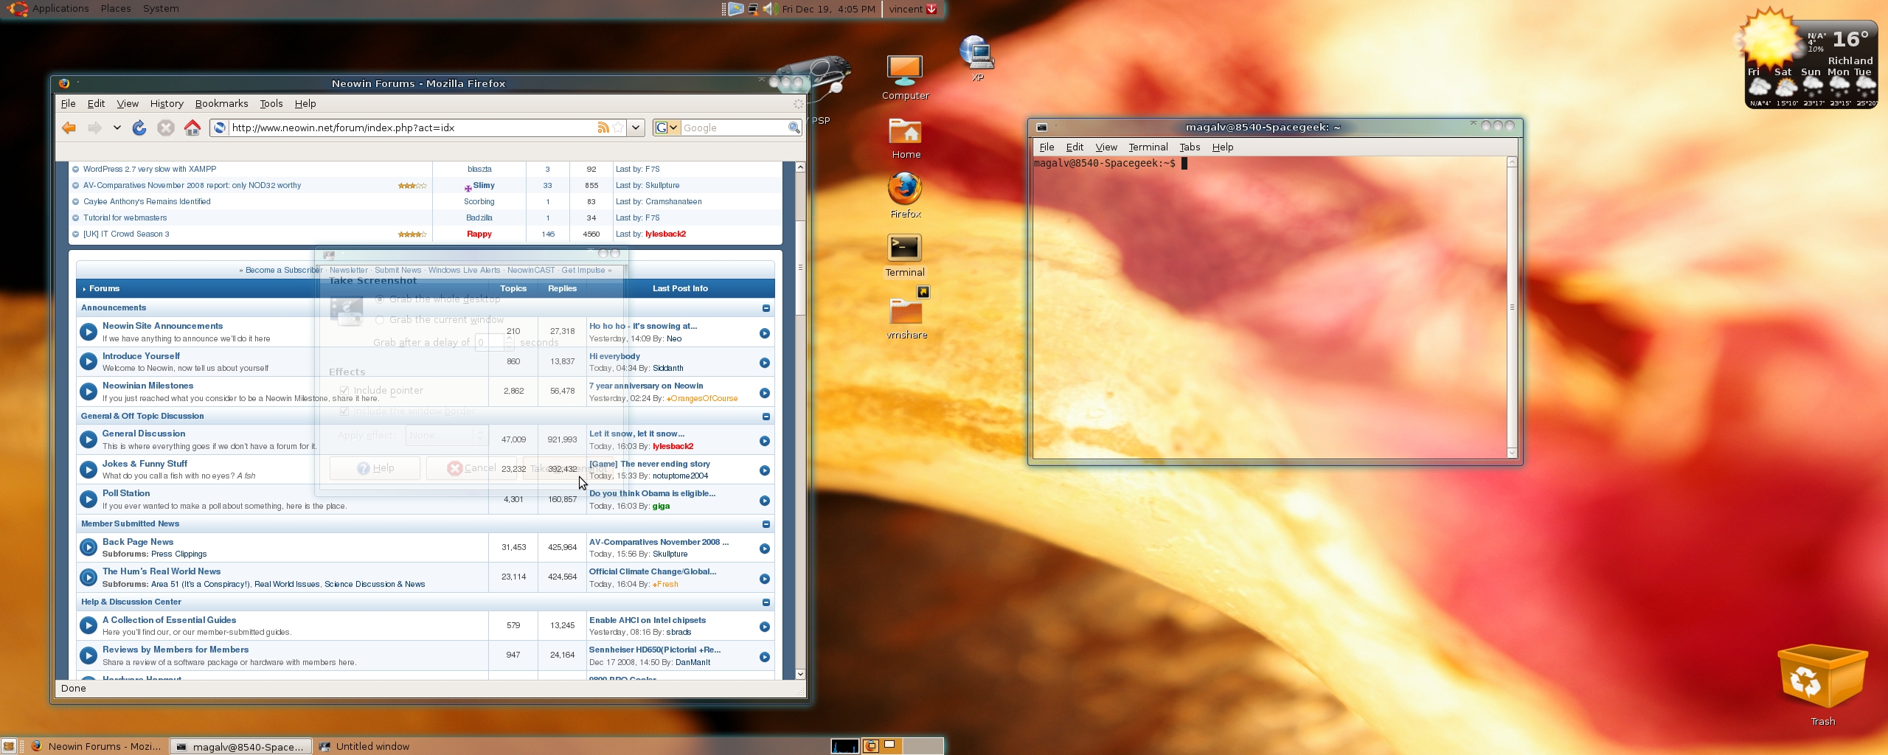The height and width of the screenshot is (755, 1888).
Task: Switch to the magalv terminal taskbar button
Action: click(240, 746)
